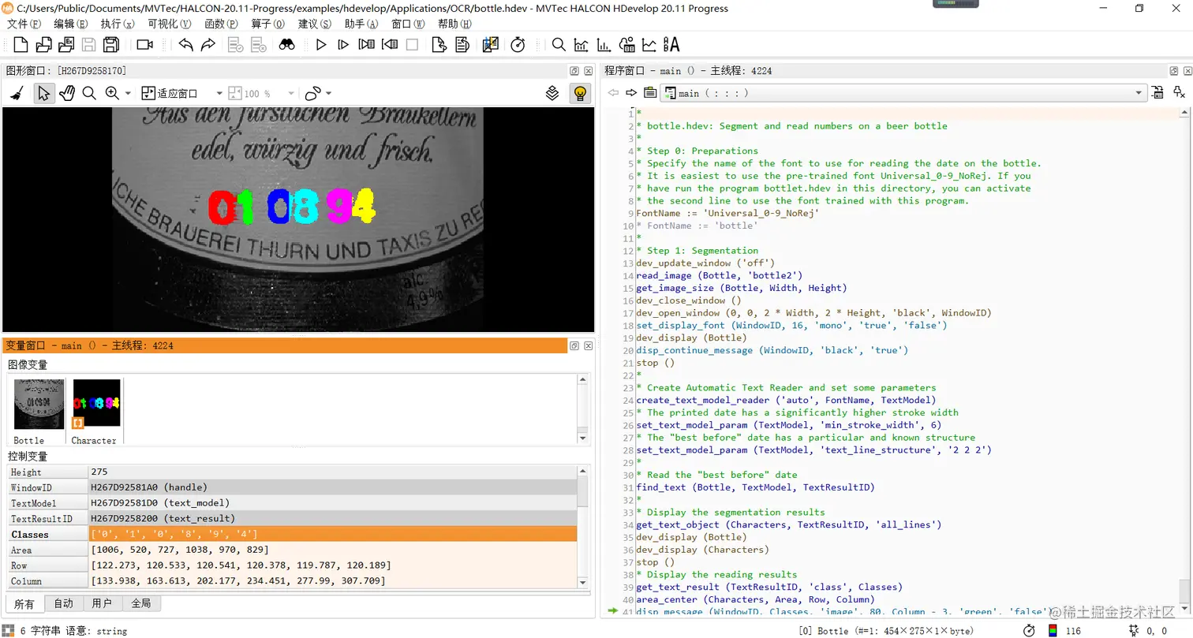Toggle the arrow select mode tool
Image resolution: width=1193 pixels, height=638 pixels.
43,94
